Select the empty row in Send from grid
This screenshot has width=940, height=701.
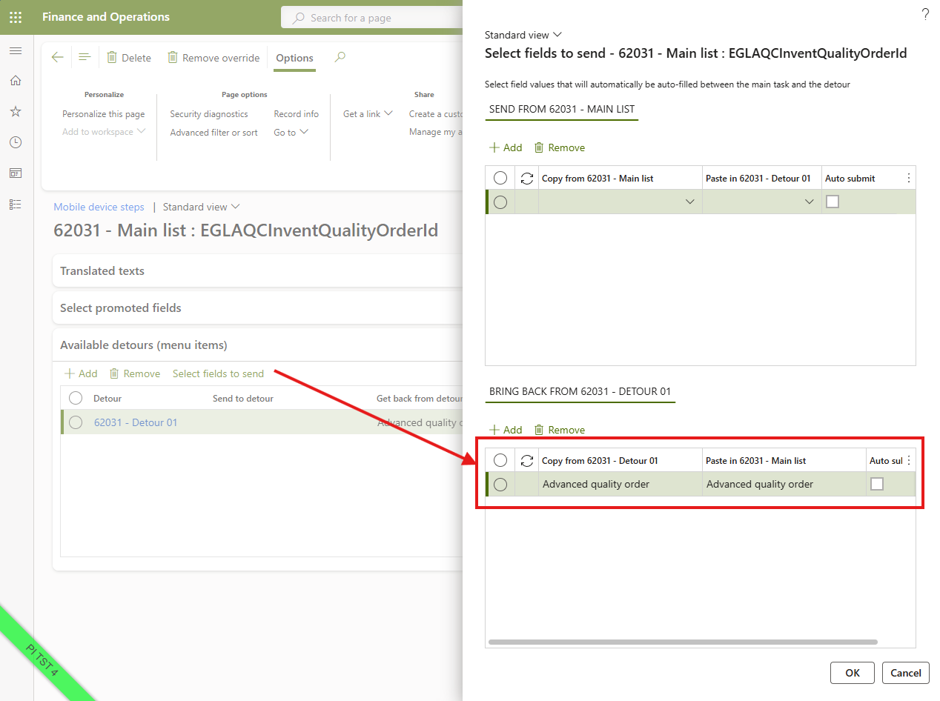pos(500,202)
